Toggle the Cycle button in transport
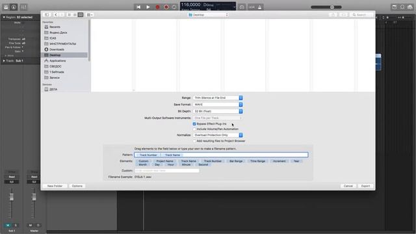Viewport: 416px width, 234px height. pyautogui.click(x=174, y=7)
